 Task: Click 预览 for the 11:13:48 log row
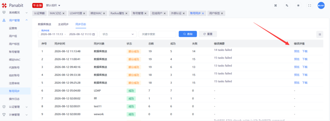click(x=297, y=51)
